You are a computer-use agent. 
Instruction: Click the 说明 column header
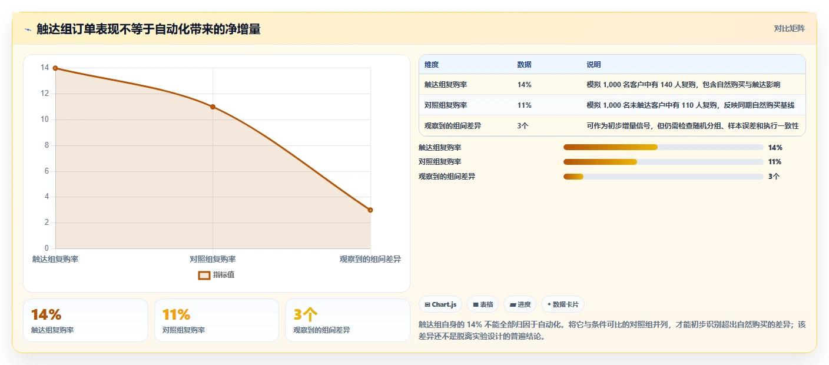click(x=593, y=65)
